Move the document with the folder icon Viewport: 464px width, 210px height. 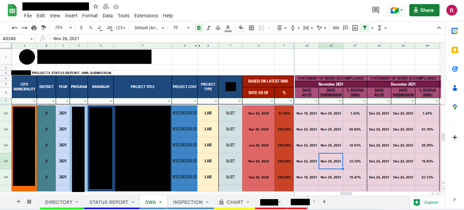coord(106,6)
